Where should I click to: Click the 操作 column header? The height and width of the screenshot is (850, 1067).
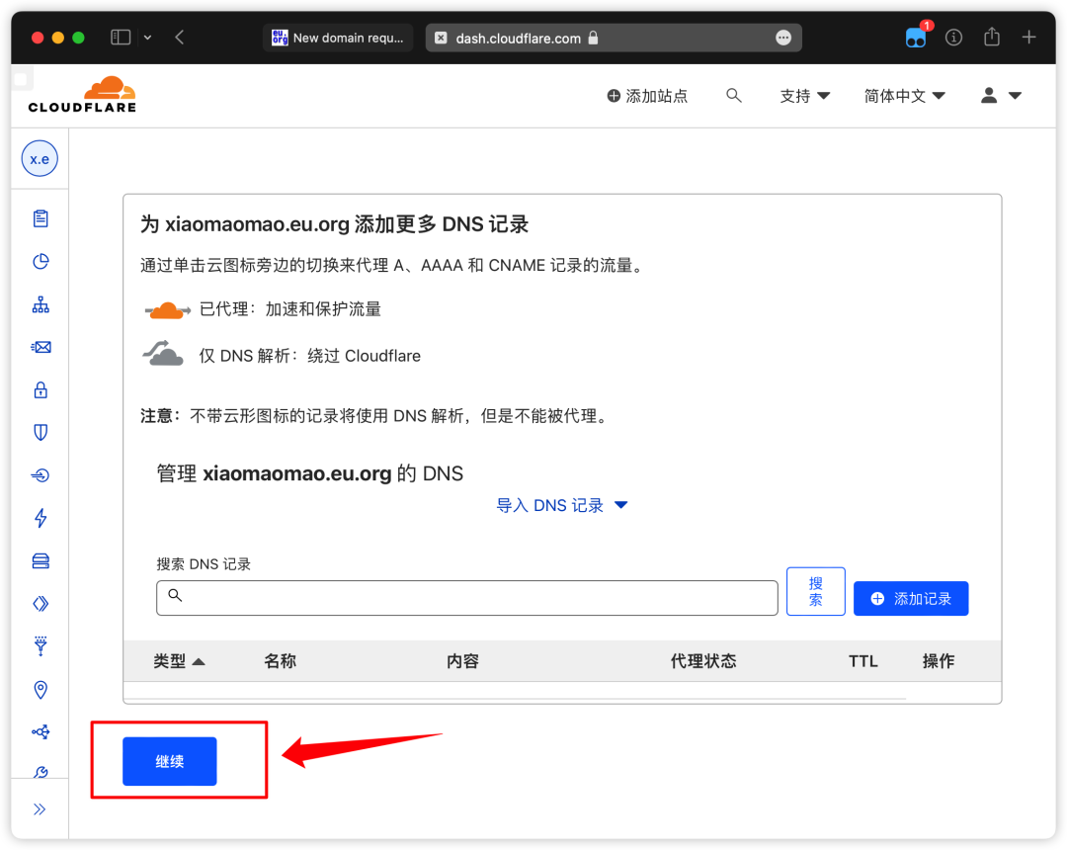pos(939,661)
